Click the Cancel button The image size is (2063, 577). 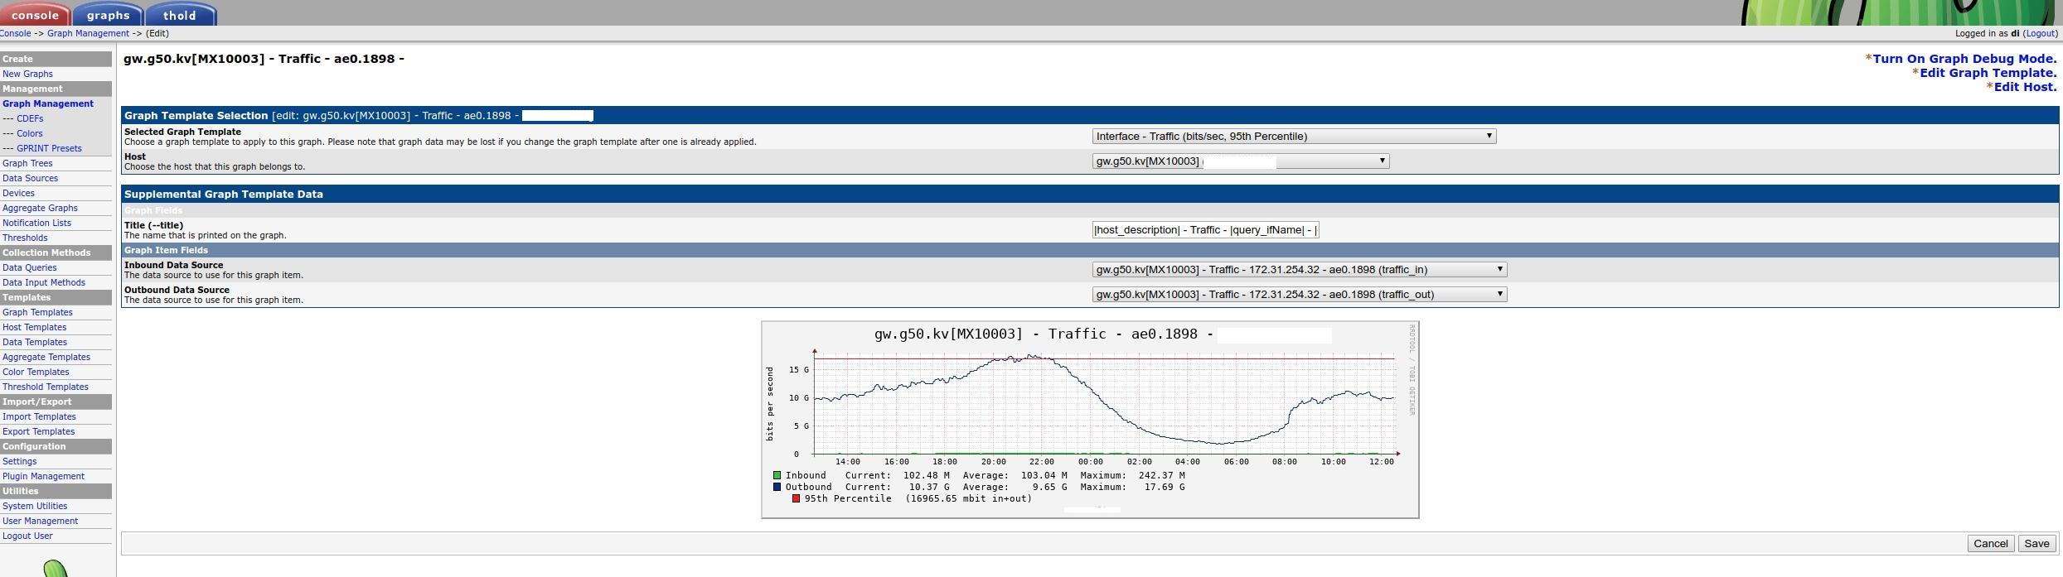[1990, 543]
